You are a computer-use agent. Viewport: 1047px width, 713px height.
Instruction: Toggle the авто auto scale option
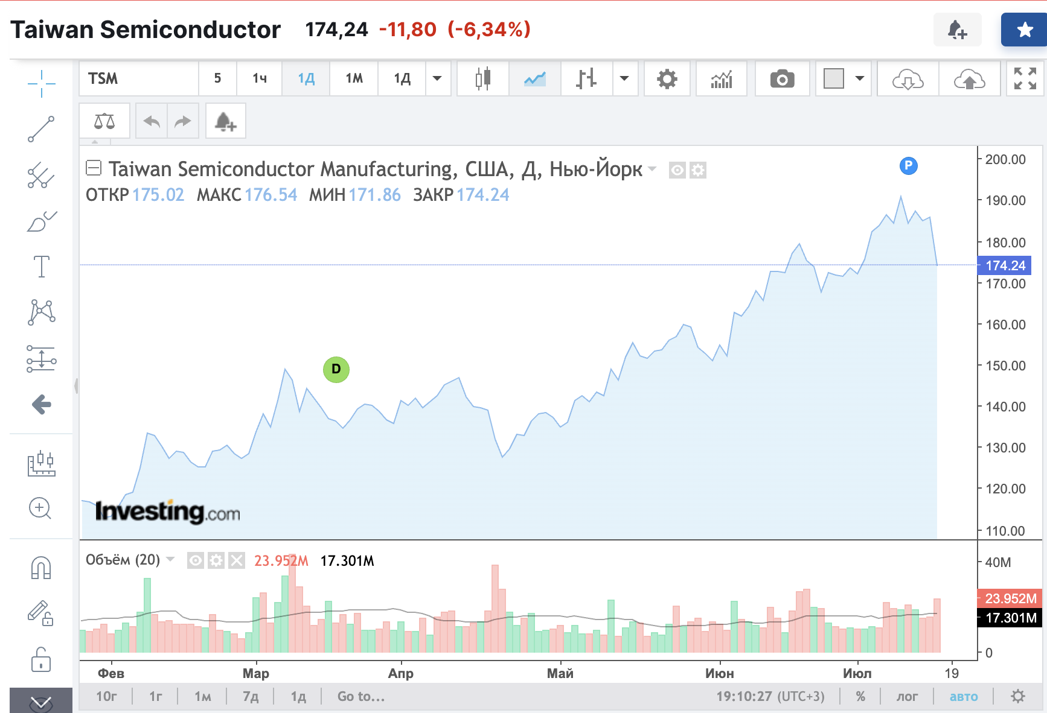pyautogui.click(x=963, y=697)
